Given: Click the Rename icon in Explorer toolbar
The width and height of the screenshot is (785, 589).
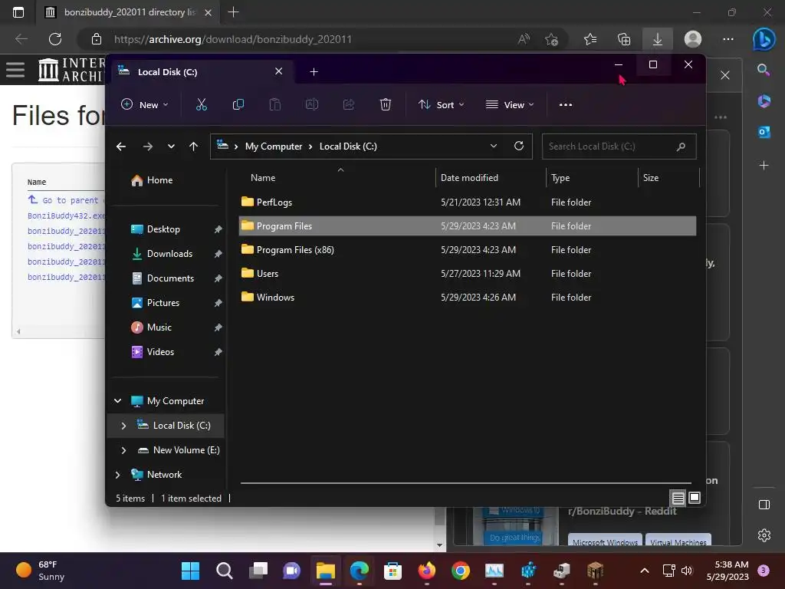Looking at the screenshot, I should pos(312,104).
